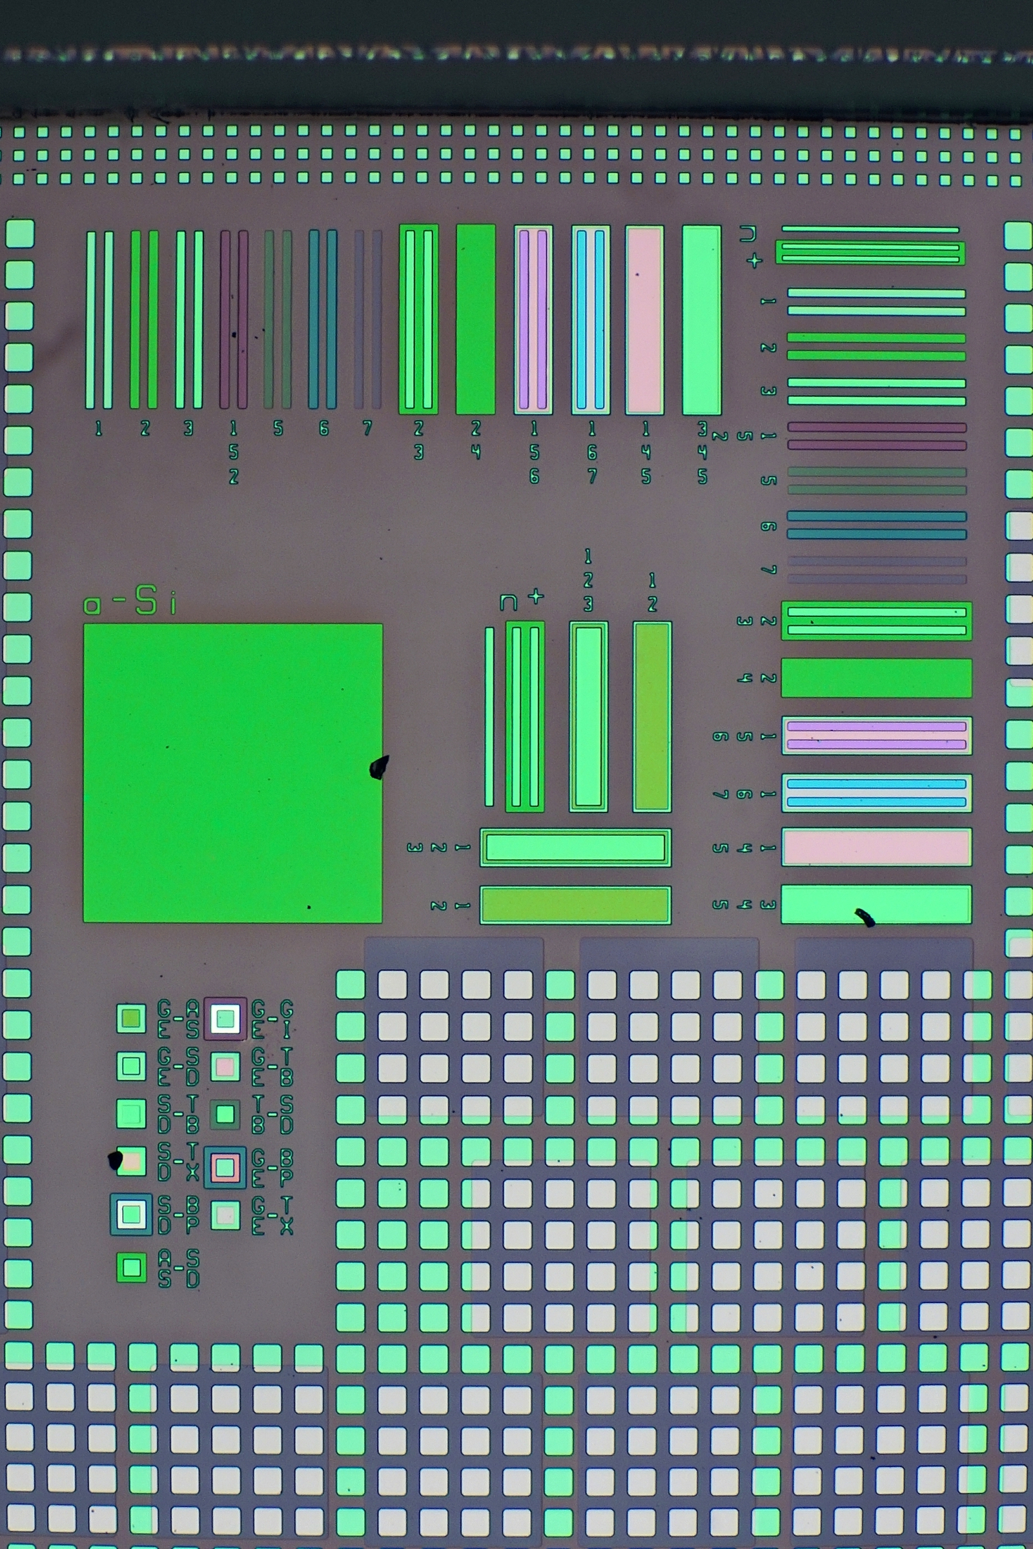The width and height of the screenshot is (1033, 1549).
Task: Click the teal-bordered square labeled SD-BP
Action: (x=131, y=1214)
